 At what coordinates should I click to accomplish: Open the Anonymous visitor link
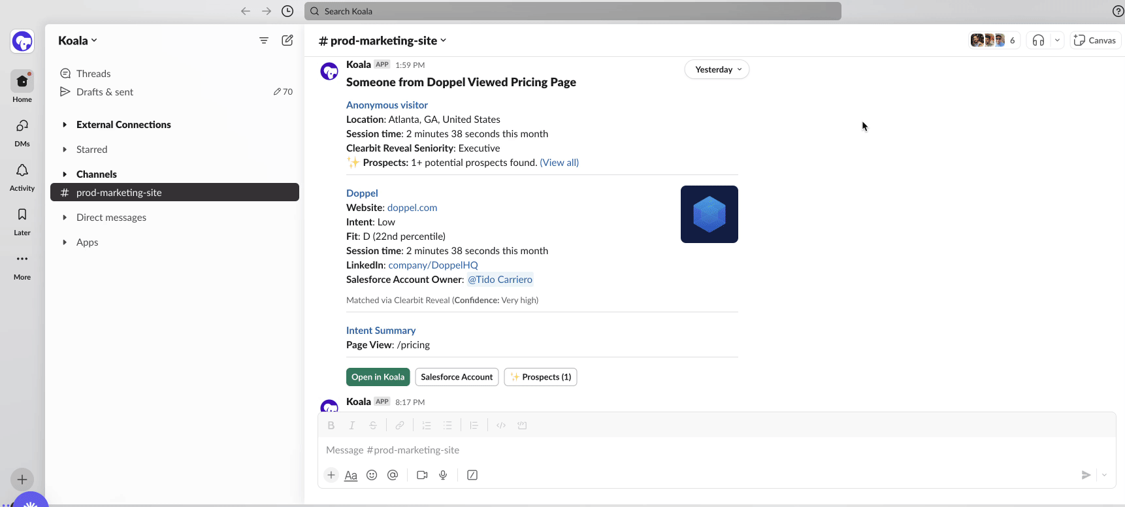coord(387,105)
